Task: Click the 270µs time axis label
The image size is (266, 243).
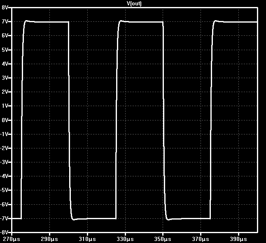Action: 12,239
